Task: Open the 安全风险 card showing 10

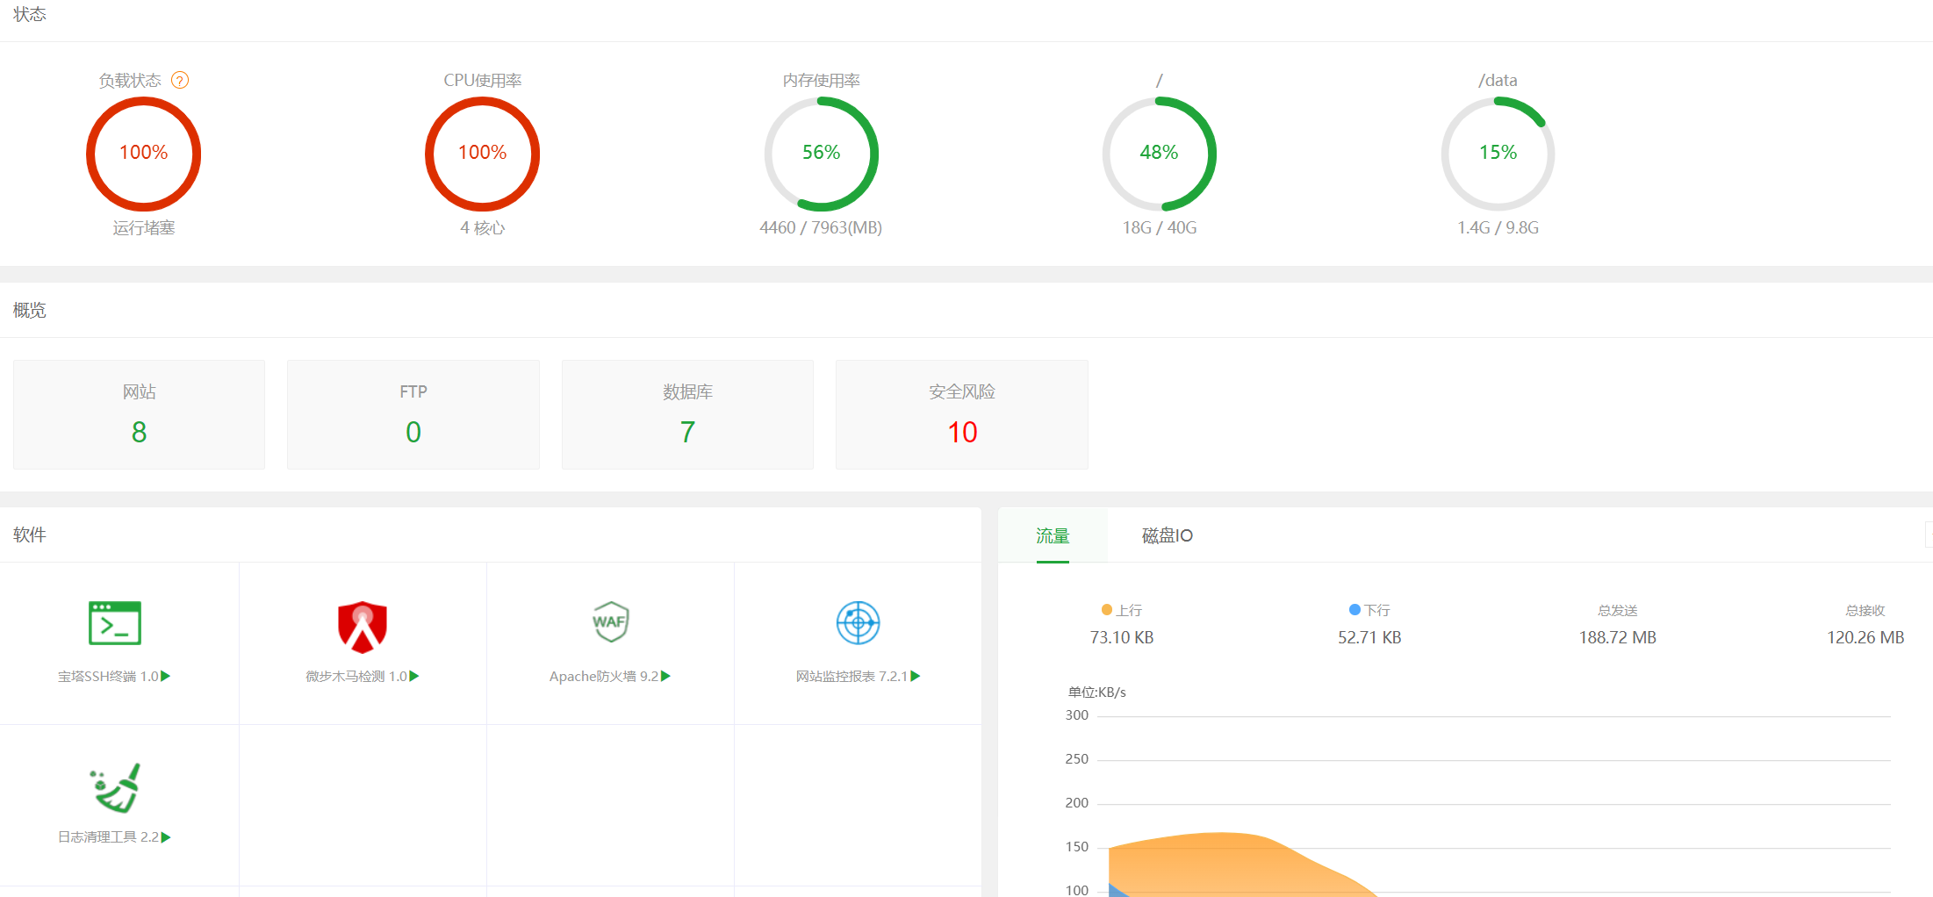Action: click(961, 414)
